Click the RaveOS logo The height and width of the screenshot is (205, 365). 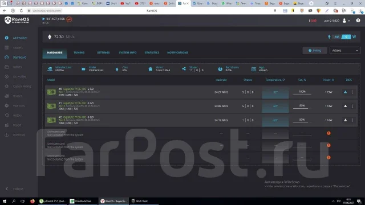point(17,20)
